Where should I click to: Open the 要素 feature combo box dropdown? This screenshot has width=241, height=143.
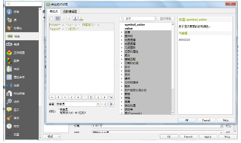pos(98,104)
